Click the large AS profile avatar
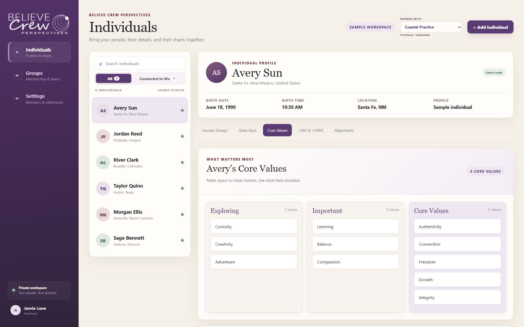Image resolution: width=524 pixels, height=327 pixels. pos(216,73)
